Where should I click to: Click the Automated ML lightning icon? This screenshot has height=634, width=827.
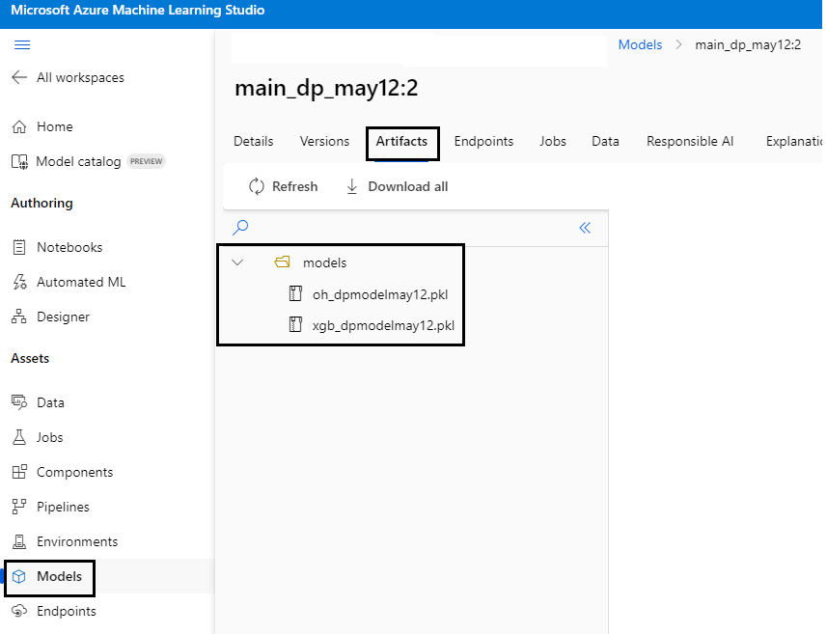(x=19, y=282)
